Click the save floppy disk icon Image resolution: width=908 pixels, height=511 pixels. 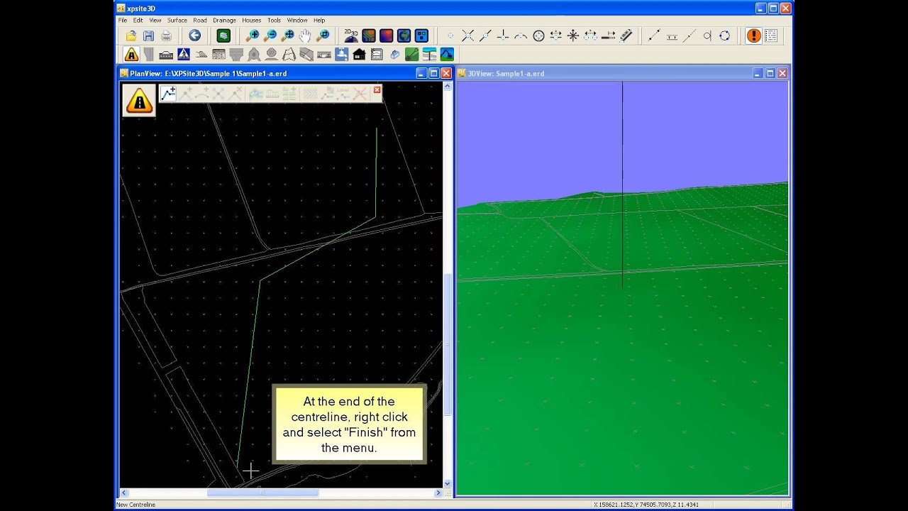tap(148, 35)
